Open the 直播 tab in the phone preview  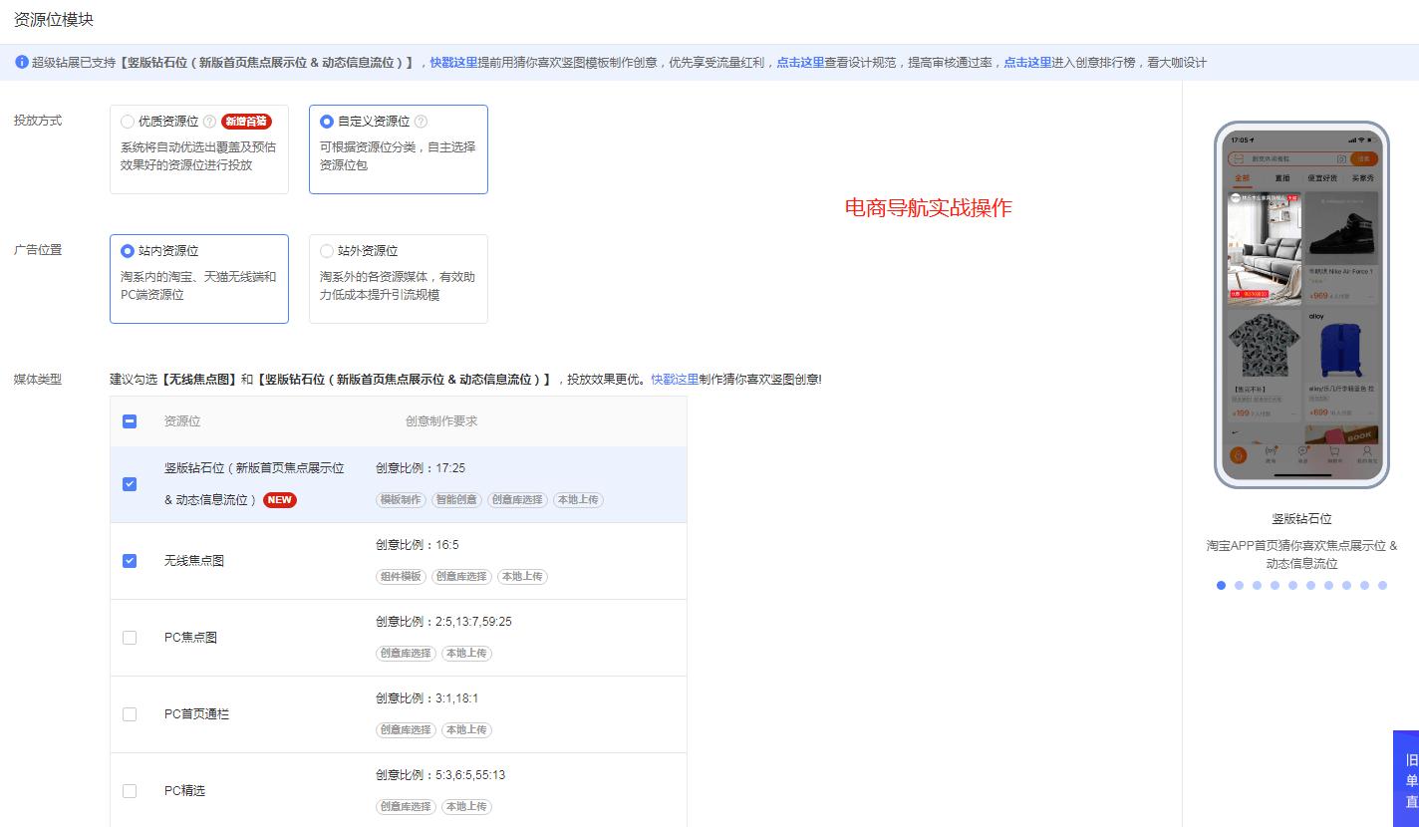pos(1282,176)
